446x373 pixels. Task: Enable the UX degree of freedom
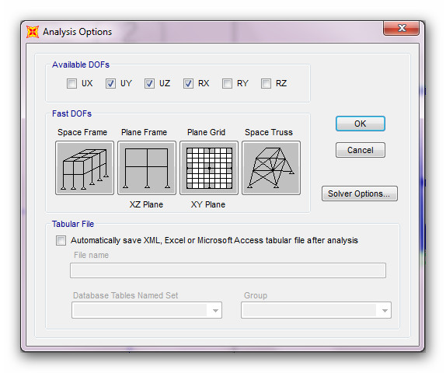click(x=71, y=84)
